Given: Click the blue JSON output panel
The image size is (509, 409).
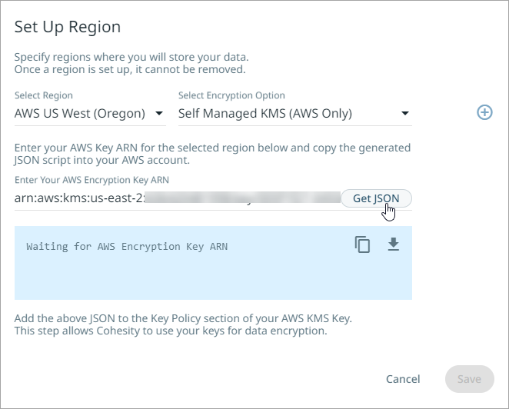Looking at the screenshot, I should click(213, 277).
